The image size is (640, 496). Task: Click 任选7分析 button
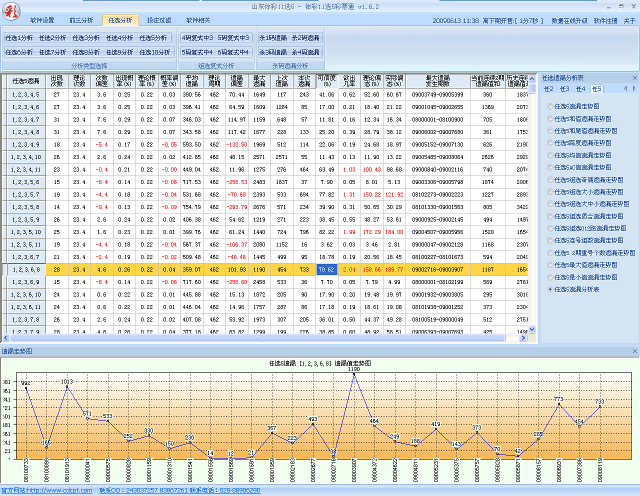click(52, 52)
